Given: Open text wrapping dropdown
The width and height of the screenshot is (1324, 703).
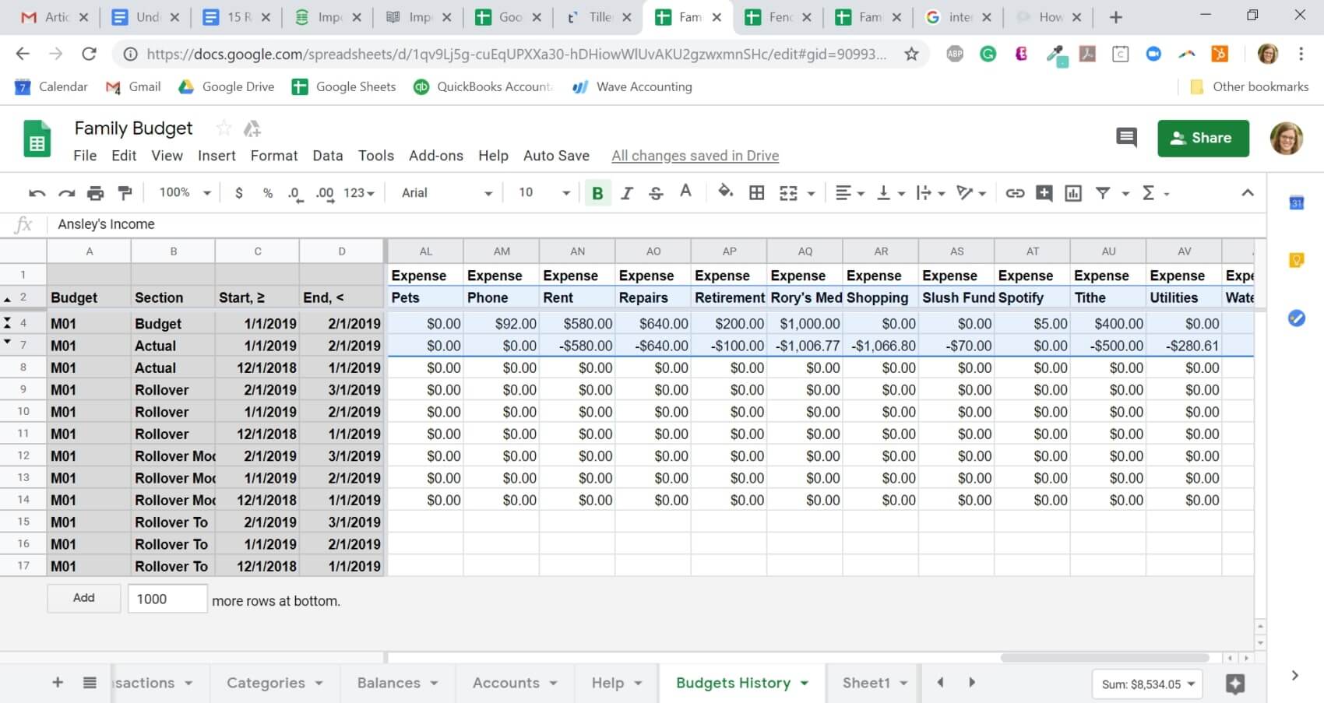Looking at the screenshot, I should coord(931,193).
